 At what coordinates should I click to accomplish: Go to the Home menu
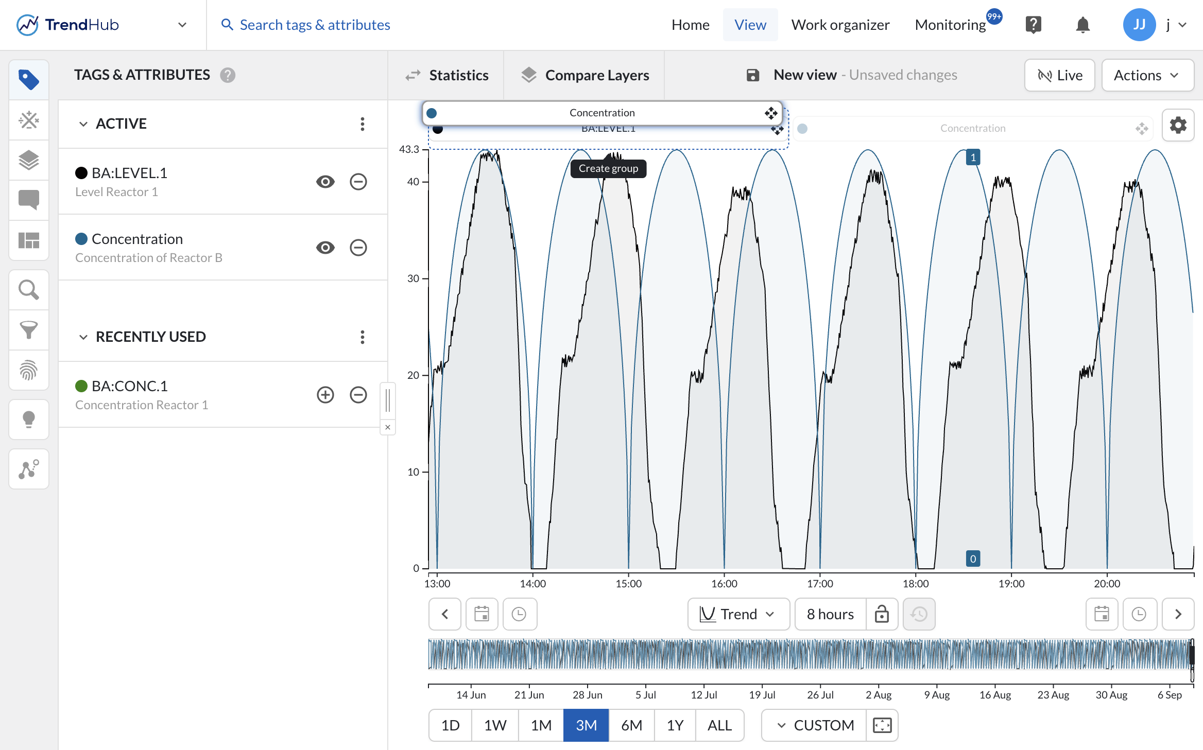[691, 25]
